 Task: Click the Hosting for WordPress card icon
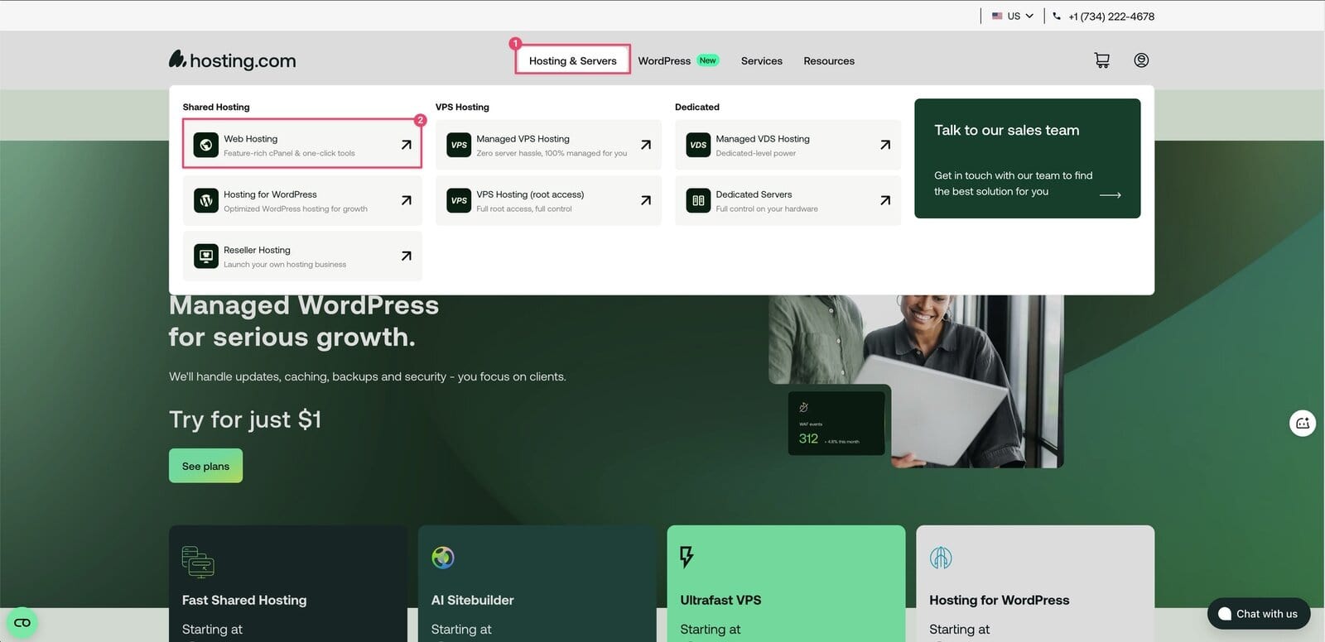[941, 558]
